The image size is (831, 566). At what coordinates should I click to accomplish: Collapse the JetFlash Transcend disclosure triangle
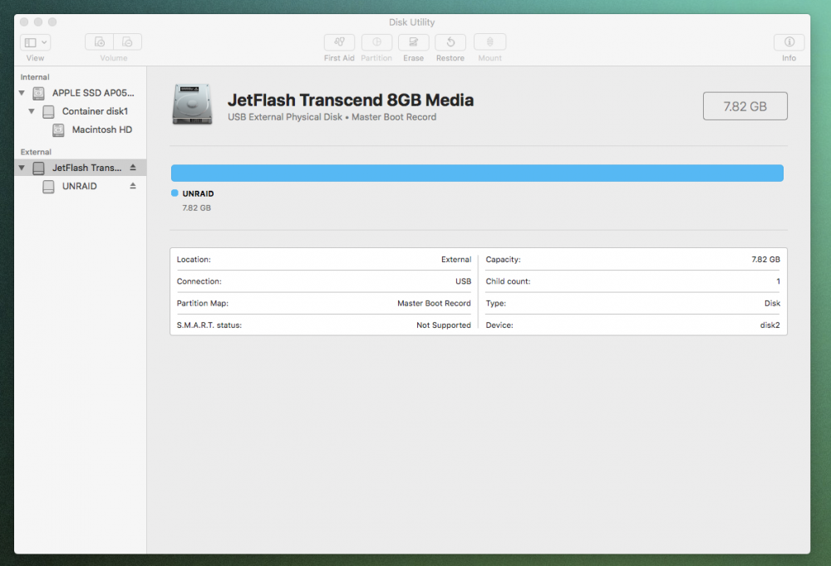22,168
